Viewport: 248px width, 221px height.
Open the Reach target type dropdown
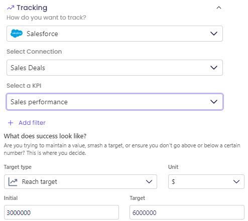(80, 182)
